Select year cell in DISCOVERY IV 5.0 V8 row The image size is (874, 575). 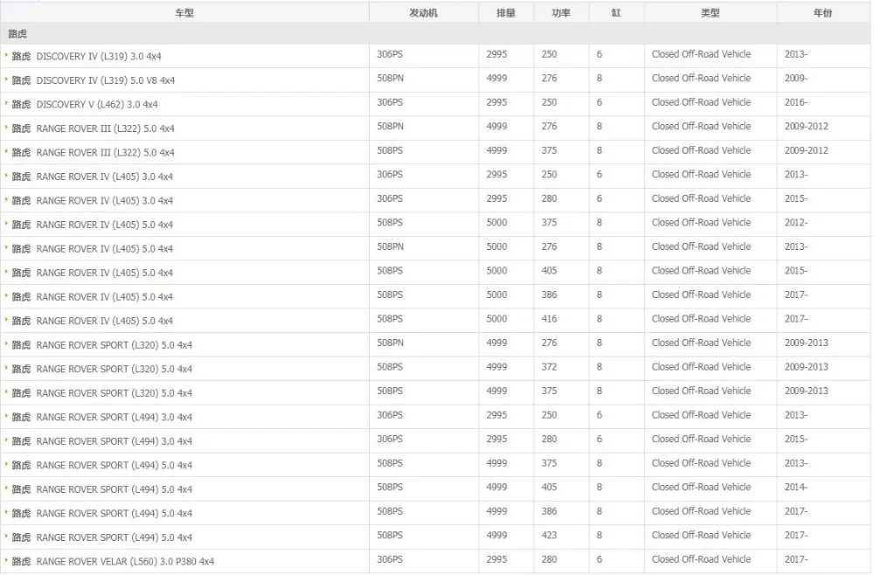[796, 79]
